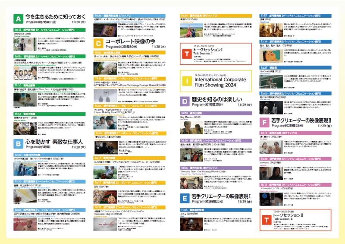Click the 12:40 文部科学大臣賞 time bar
Screen dimensions: 345x244
50,155
